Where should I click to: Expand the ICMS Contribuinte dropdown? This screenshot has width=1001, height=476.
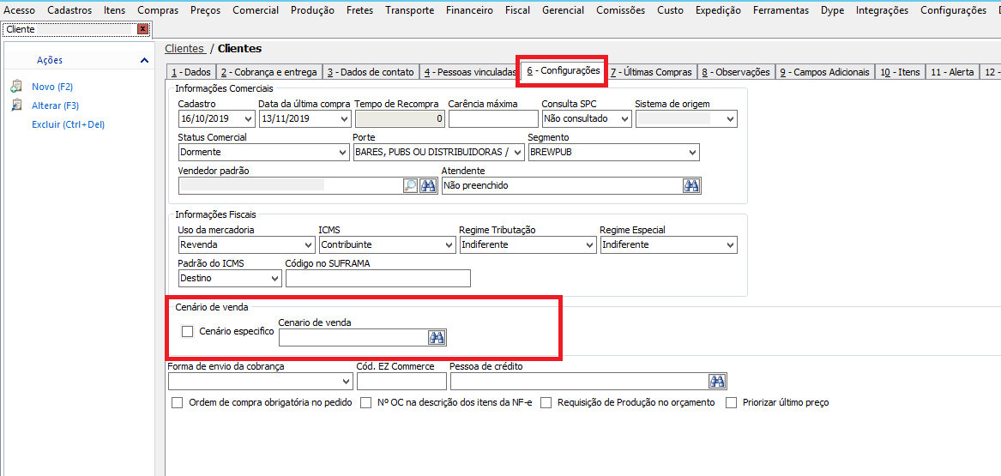coord(449,245)
